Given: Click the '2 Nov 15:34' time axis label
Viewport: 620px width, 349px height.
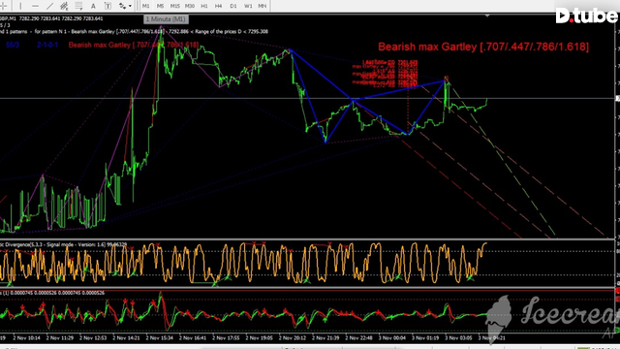Looking at the screenshot, I should [159, 338].
